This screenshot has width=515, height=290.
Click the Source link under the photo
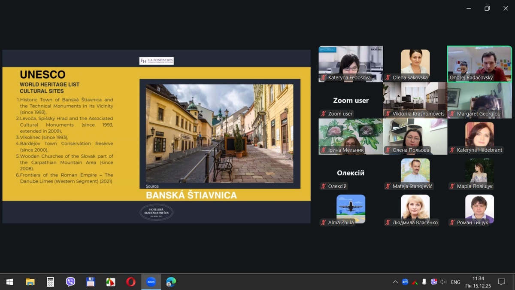152,186
